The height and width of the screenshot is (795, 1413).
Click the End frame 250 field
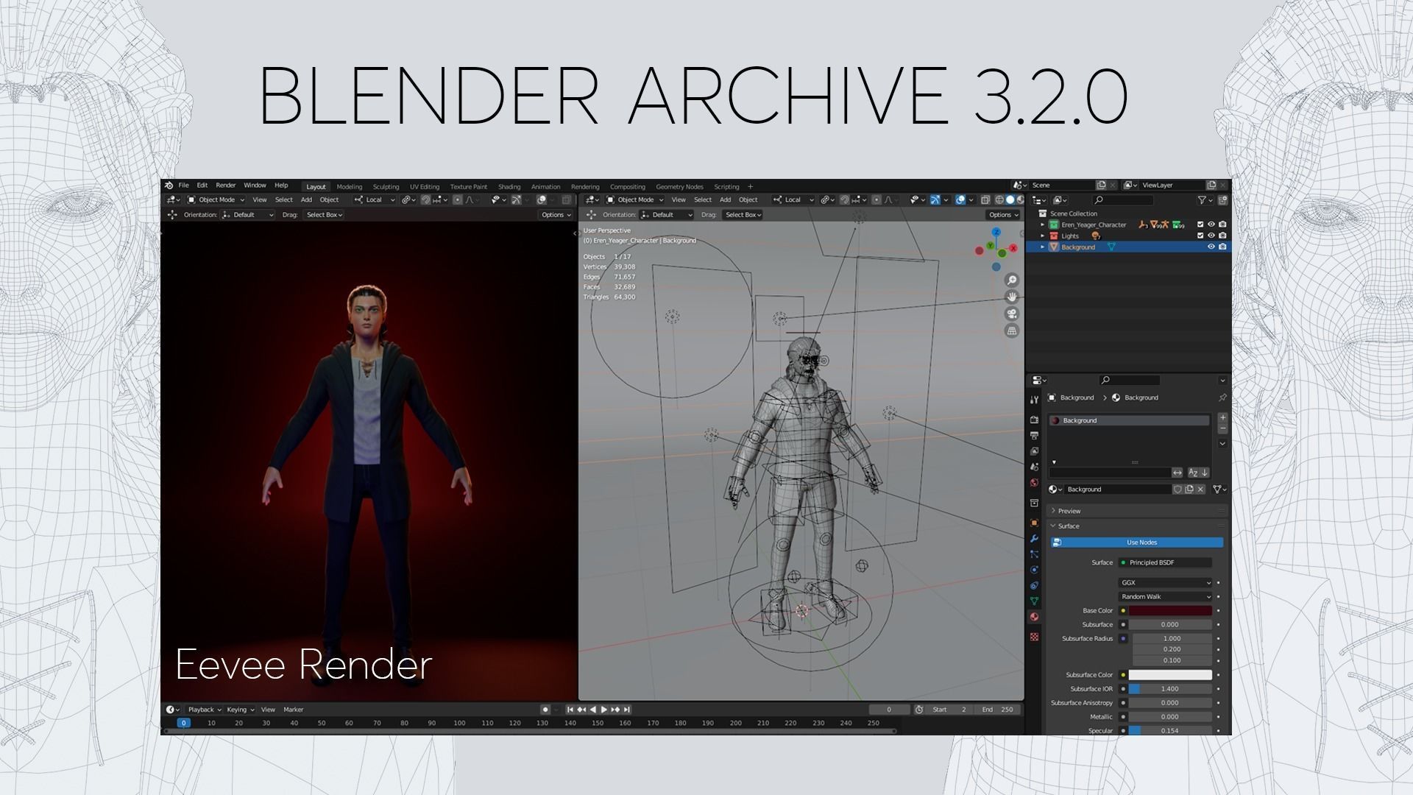coord(999,710)
